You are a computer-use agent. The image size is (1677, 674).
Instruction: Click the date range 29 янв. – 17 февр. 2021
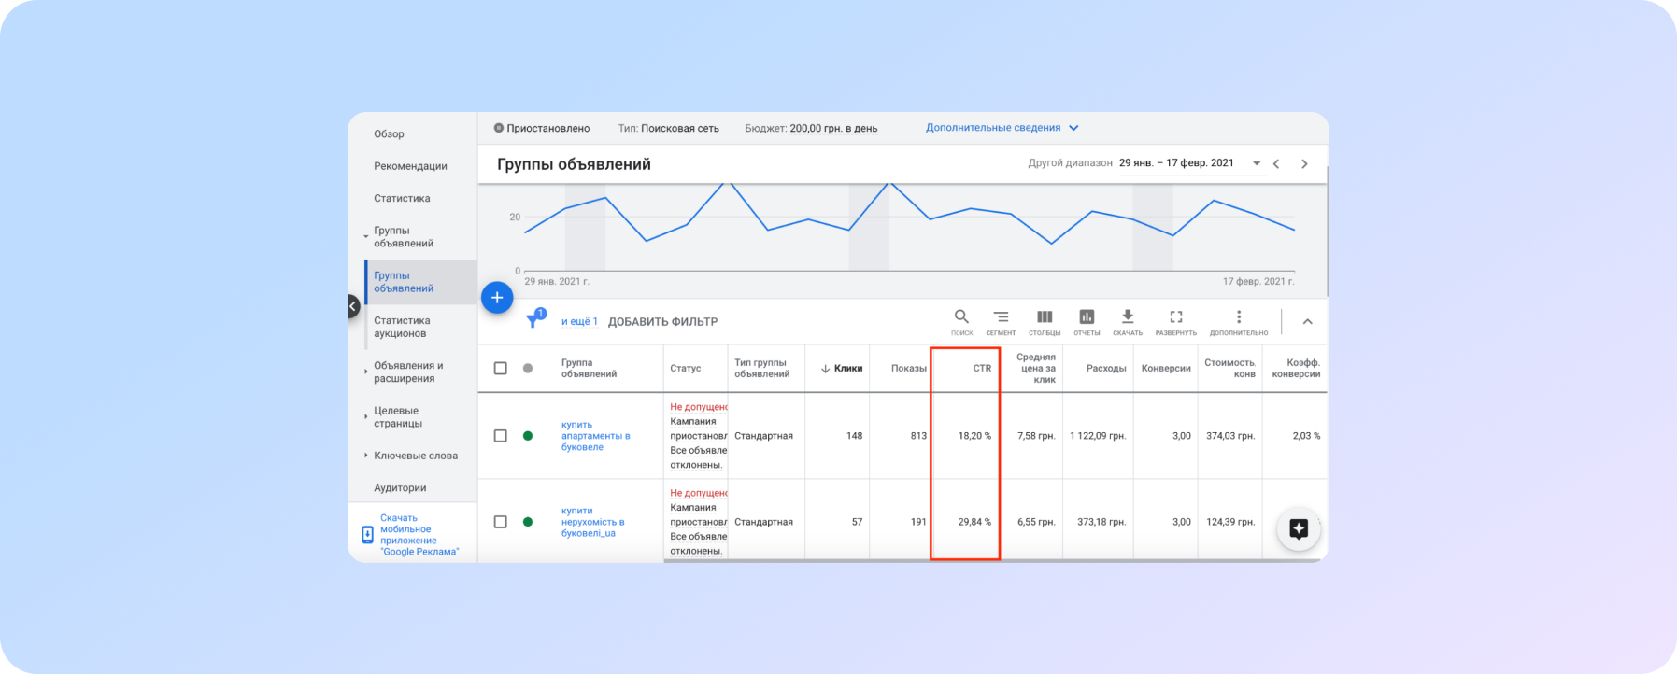(x=1176, y=163)
